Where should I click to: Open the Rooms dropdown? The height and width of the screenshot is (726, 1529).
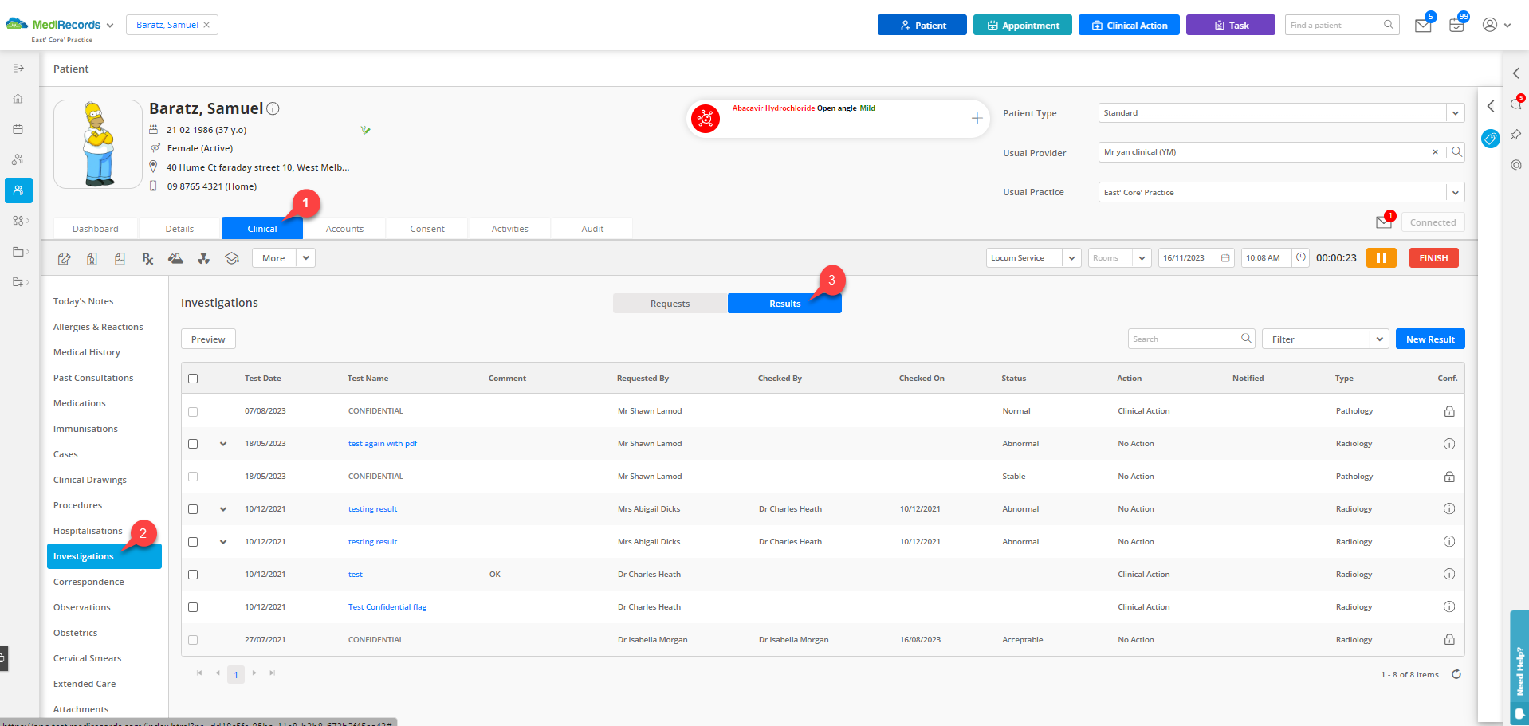click(x=1142, y=258)
